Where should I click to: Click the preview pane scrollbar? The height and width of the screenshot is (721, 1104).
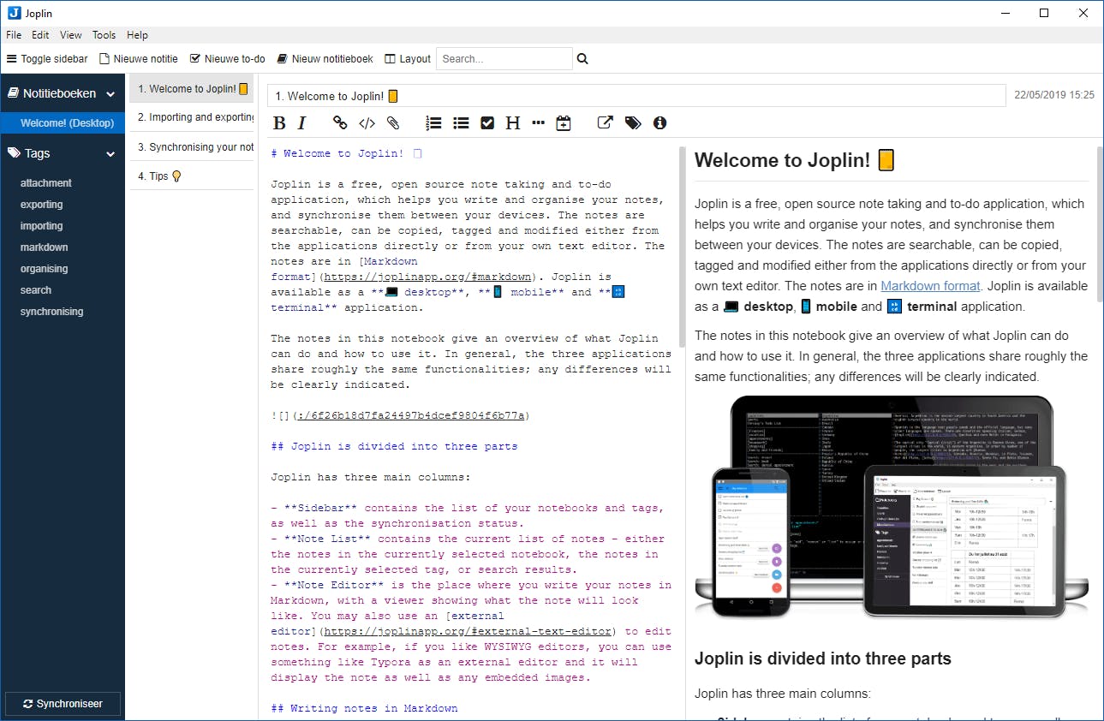pos(1100,224)
